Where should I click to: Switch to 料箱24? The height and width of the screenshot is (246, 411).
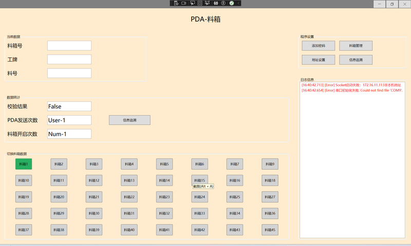click(x=200, y=197)
